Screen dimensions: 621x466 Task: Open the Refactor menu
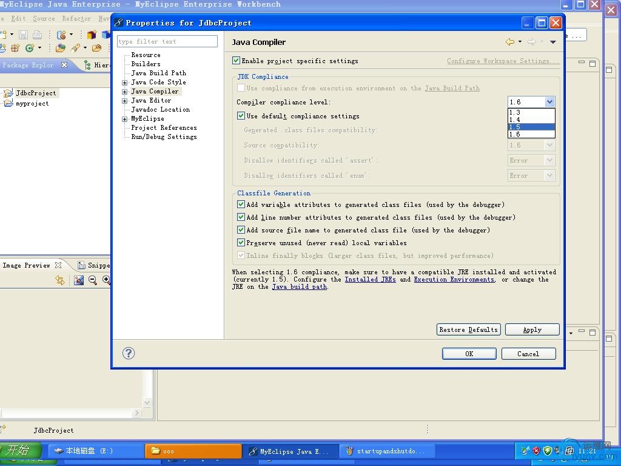pos(76,18)
